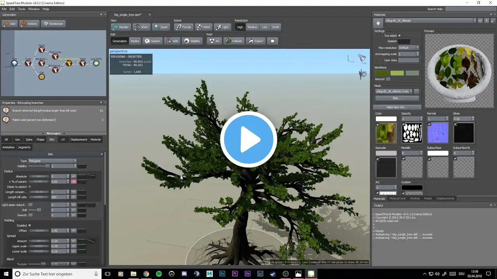This screenshot has height=279, width=497.
Task: Click the Randomize generation button
Action: pos(53,24)
